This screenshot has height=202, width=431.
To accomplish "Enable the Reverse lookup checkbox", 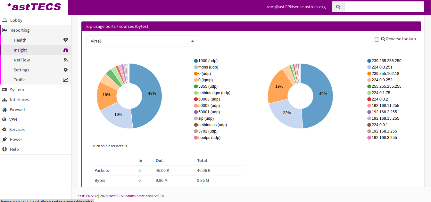I will pos(377,39).
